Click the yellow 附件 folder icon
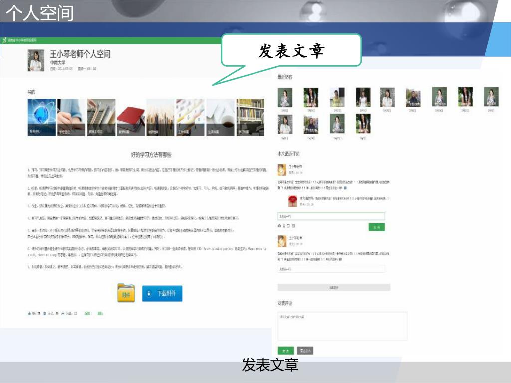511x383 pixels. click(126, 293)
